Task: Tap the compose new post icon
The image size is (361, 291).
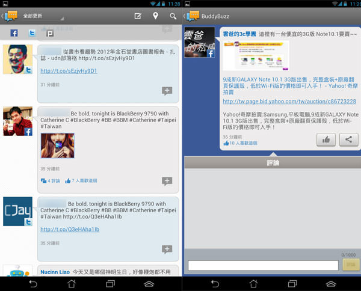Action: [138, 16]
